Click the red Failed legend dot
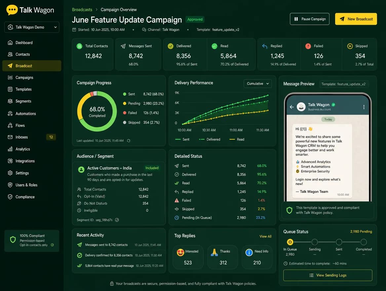This screenshot has height=291, width=386. [125, 113]
